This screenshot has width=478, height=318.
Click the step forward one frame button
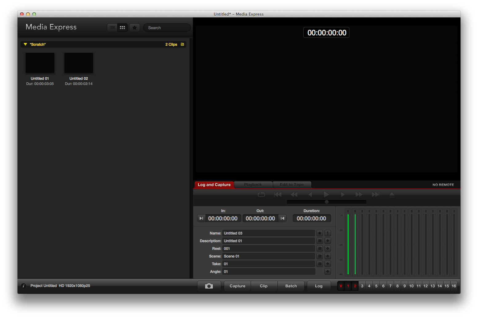pyautogui.click(x=343, y=195)
